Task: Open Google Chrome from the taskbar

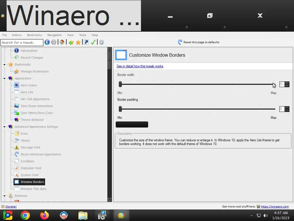Action: tap(25, 215)
